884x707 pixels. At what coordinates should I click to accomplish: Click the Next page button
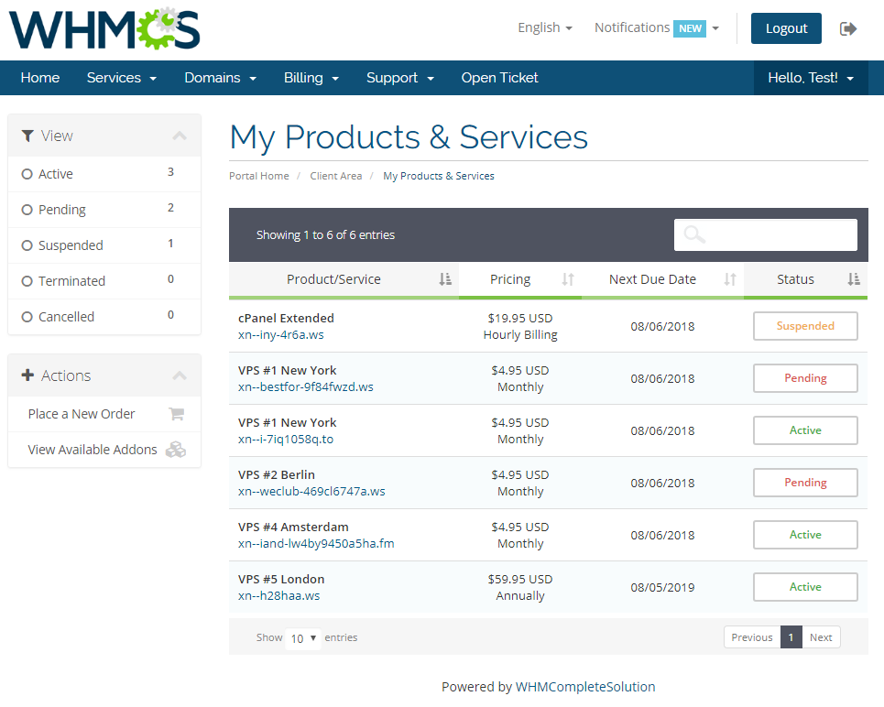tap(821, 637)
